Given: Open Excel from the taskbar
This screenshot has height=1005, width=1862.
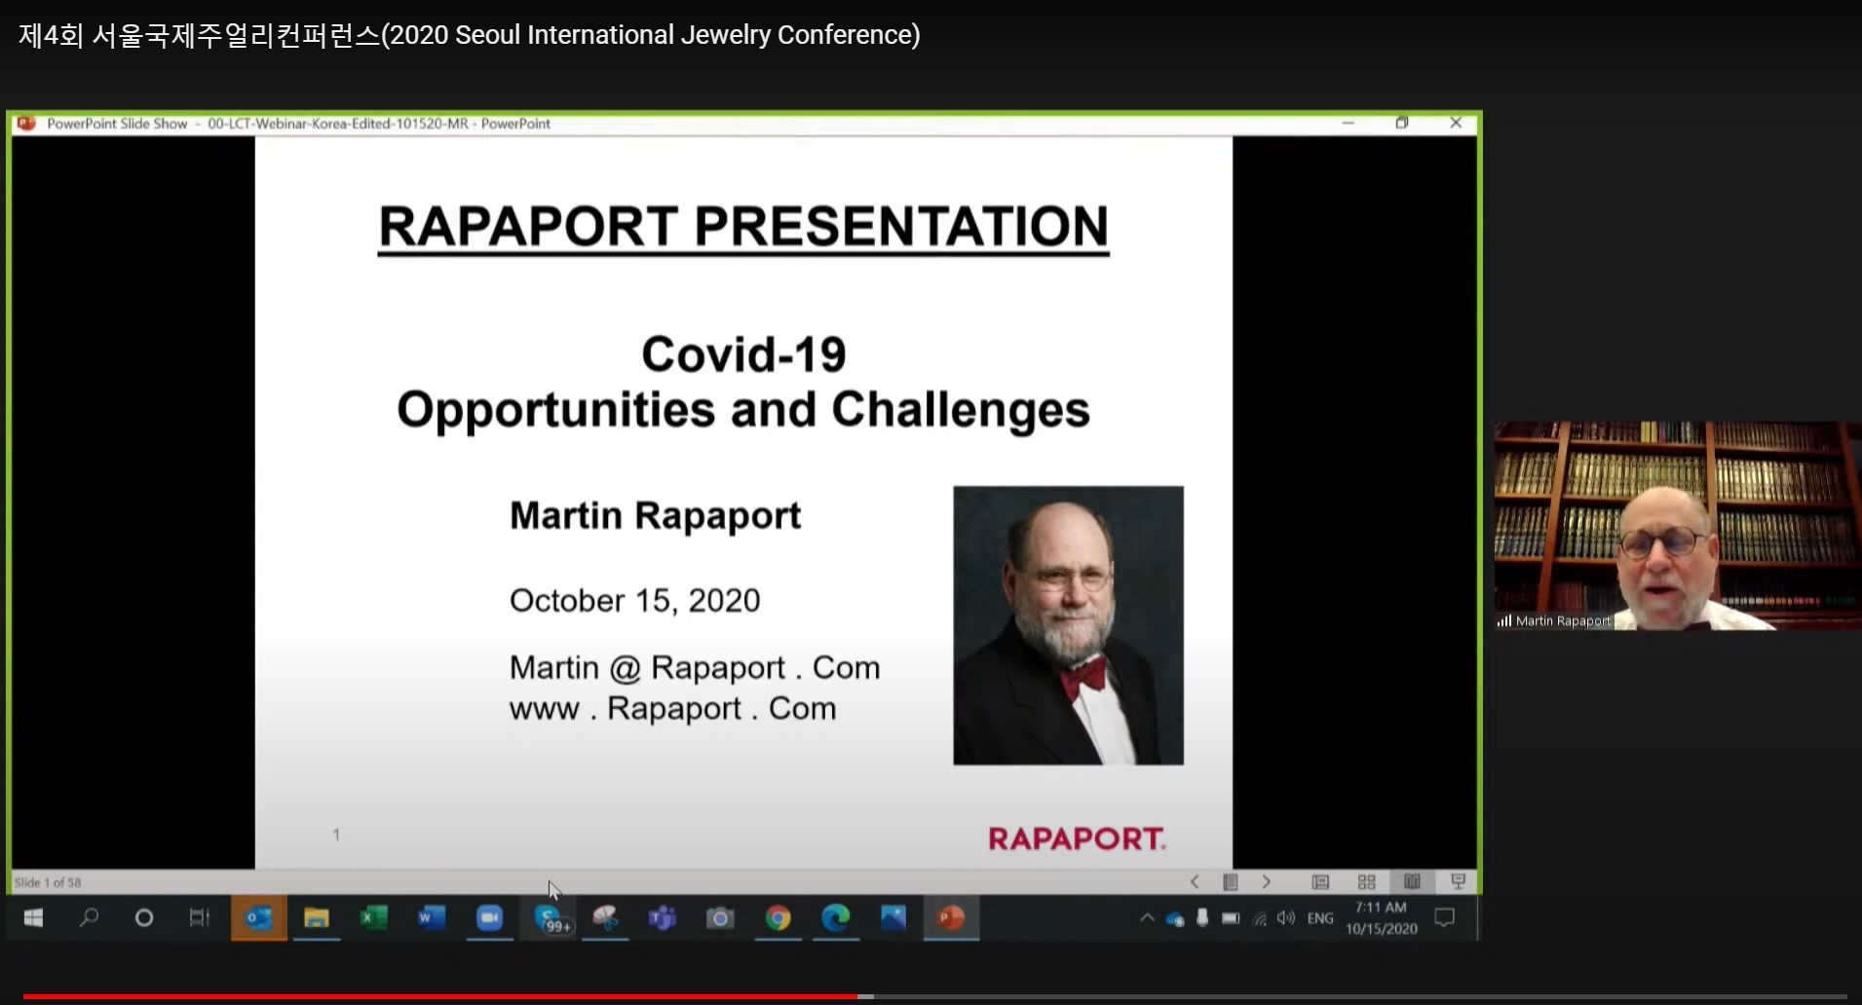Looking at the screenshot, I should 374,918.
